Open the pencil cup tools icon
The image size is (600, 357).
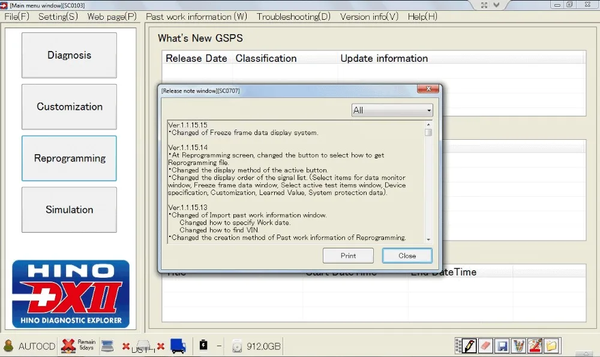click(518, 346)
